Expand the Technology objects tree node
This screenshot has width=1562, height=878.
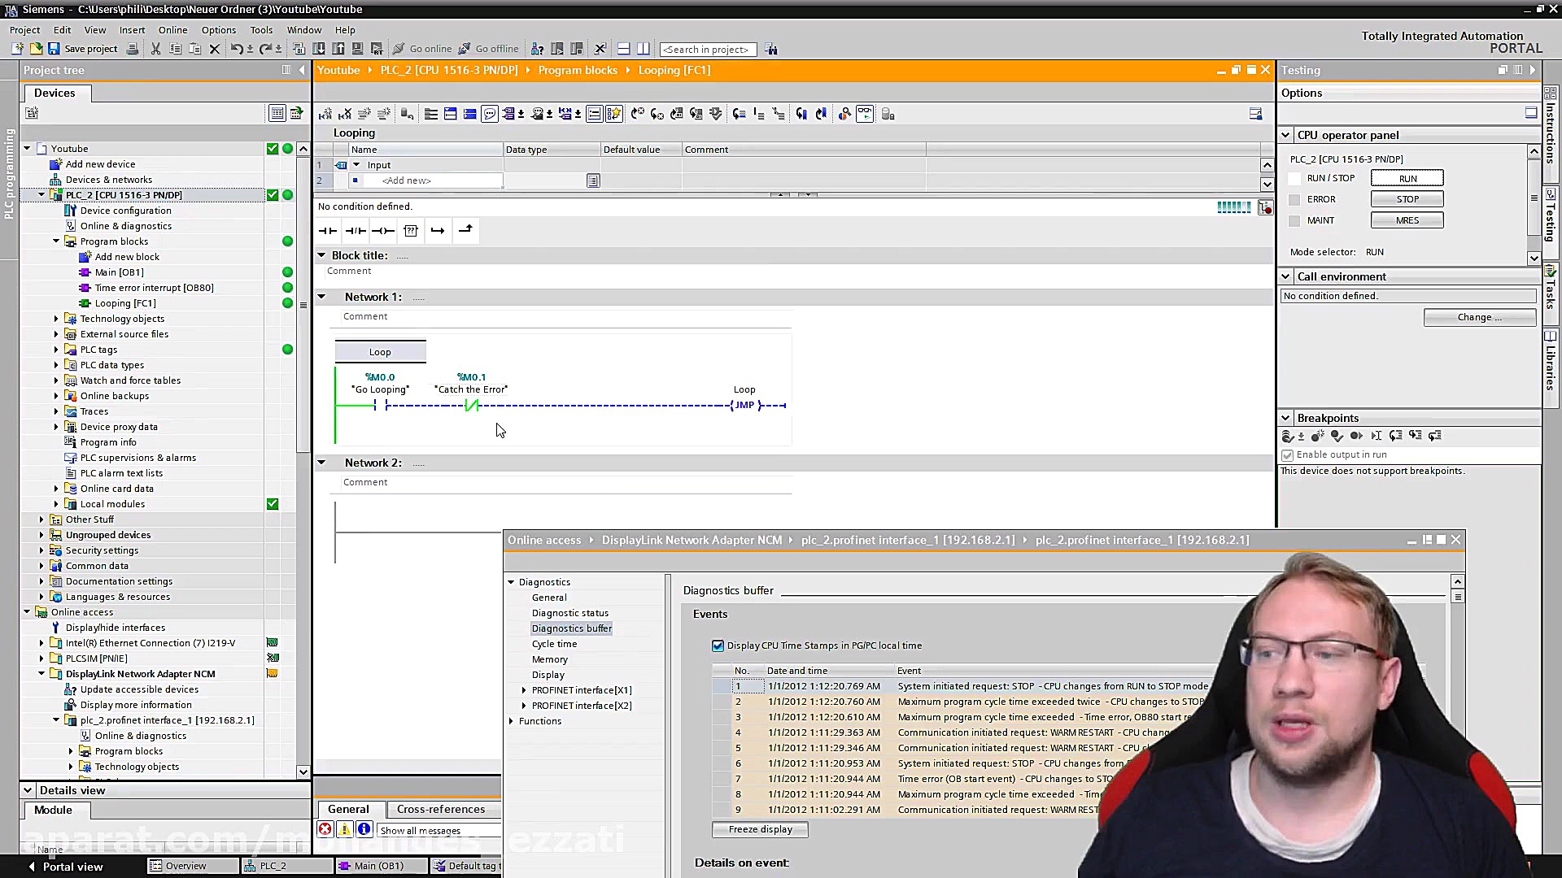56,319
